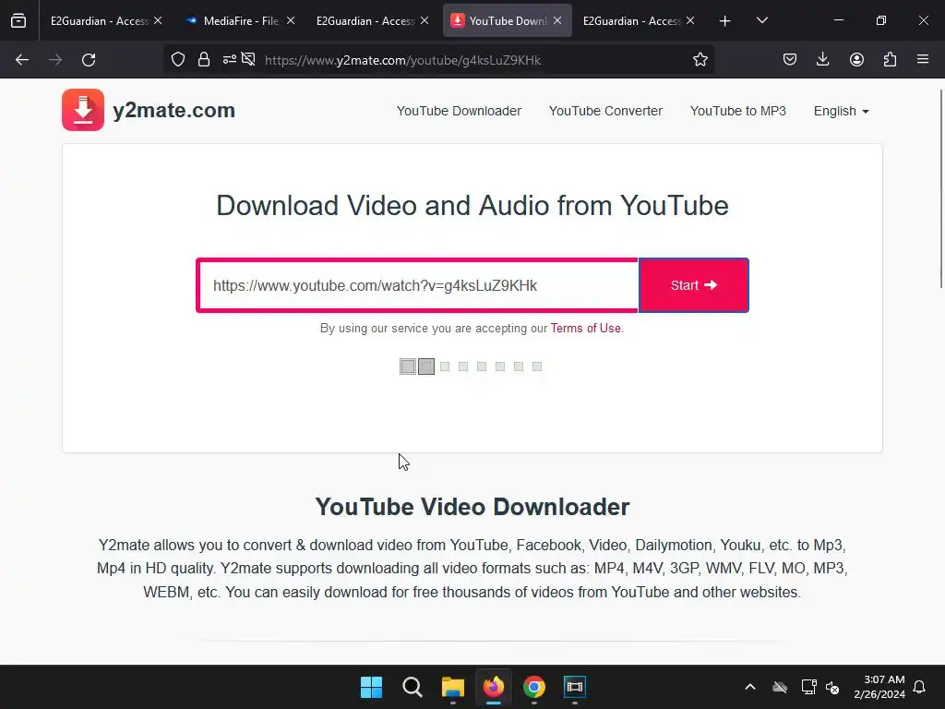Bookmark this page with the star icon

tap(700, 59)
